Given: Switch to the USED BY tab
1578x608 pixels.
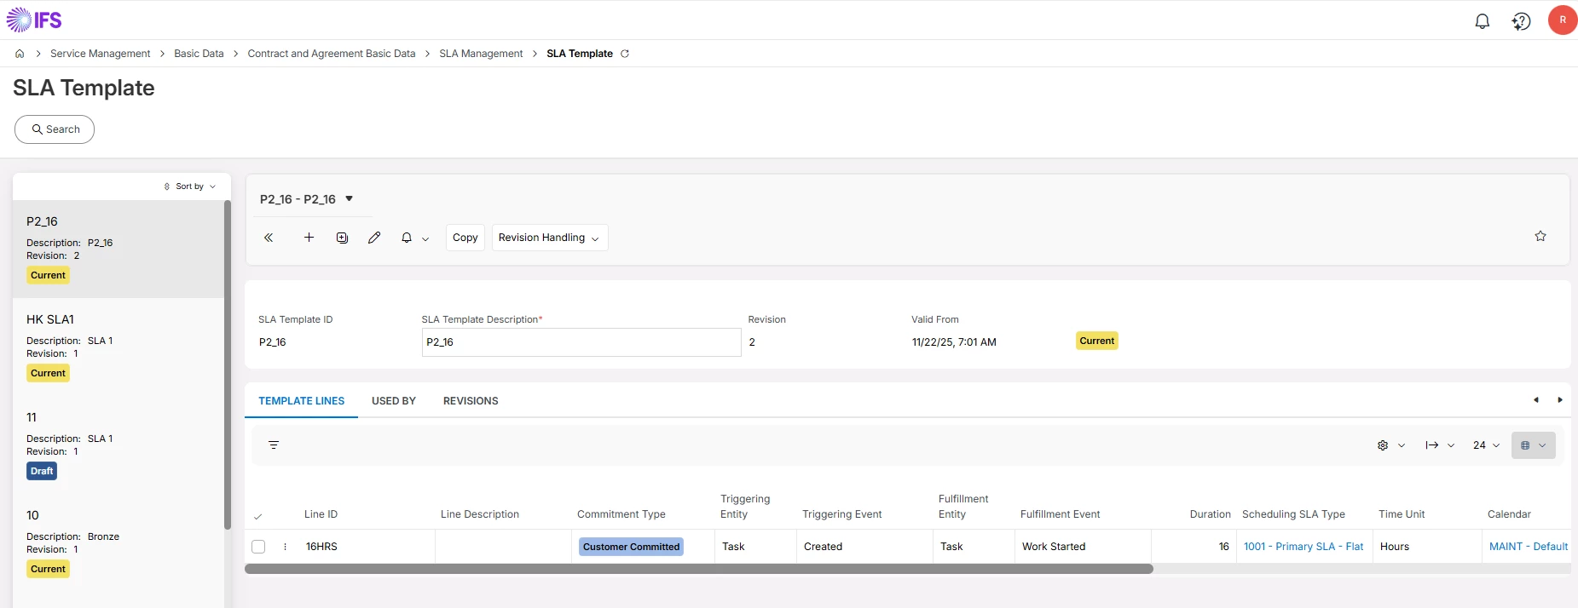Looking at the screenshot, I should tap(394, 401).
